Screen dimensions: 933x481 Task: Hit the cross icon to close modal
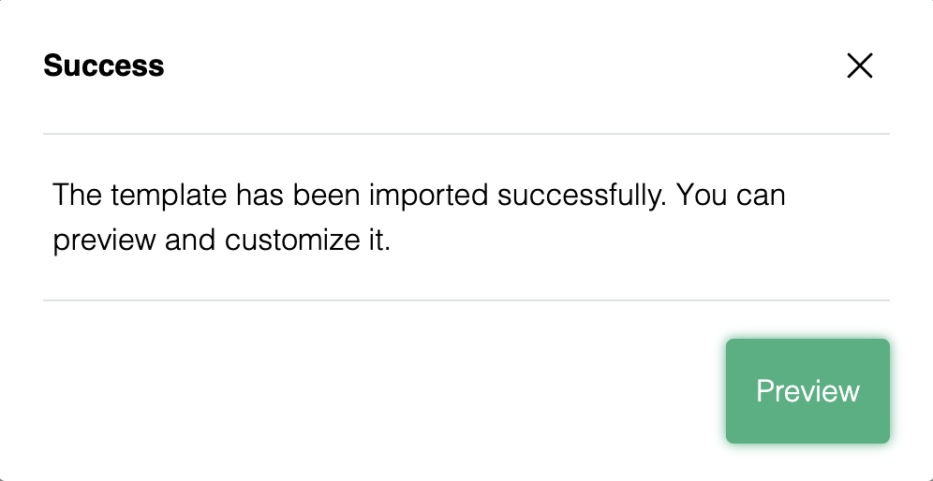coord(860,66)
